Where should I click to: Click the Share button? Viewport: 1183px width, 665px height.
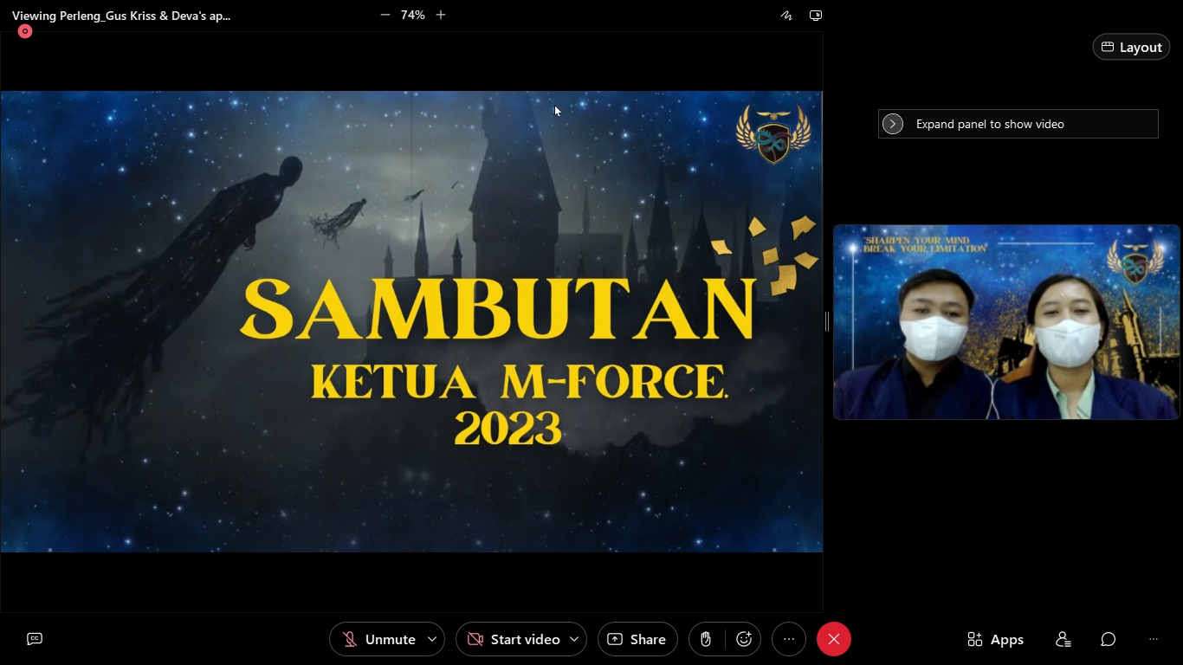click(x=637, y=639)
